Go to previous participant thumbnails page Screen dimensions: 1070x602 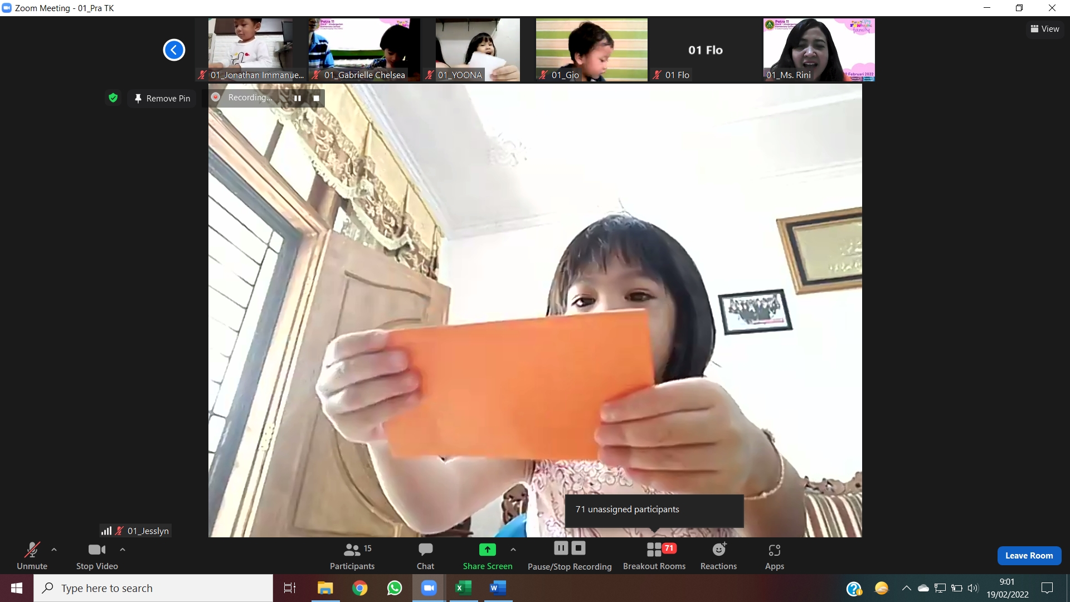point(174,50)
